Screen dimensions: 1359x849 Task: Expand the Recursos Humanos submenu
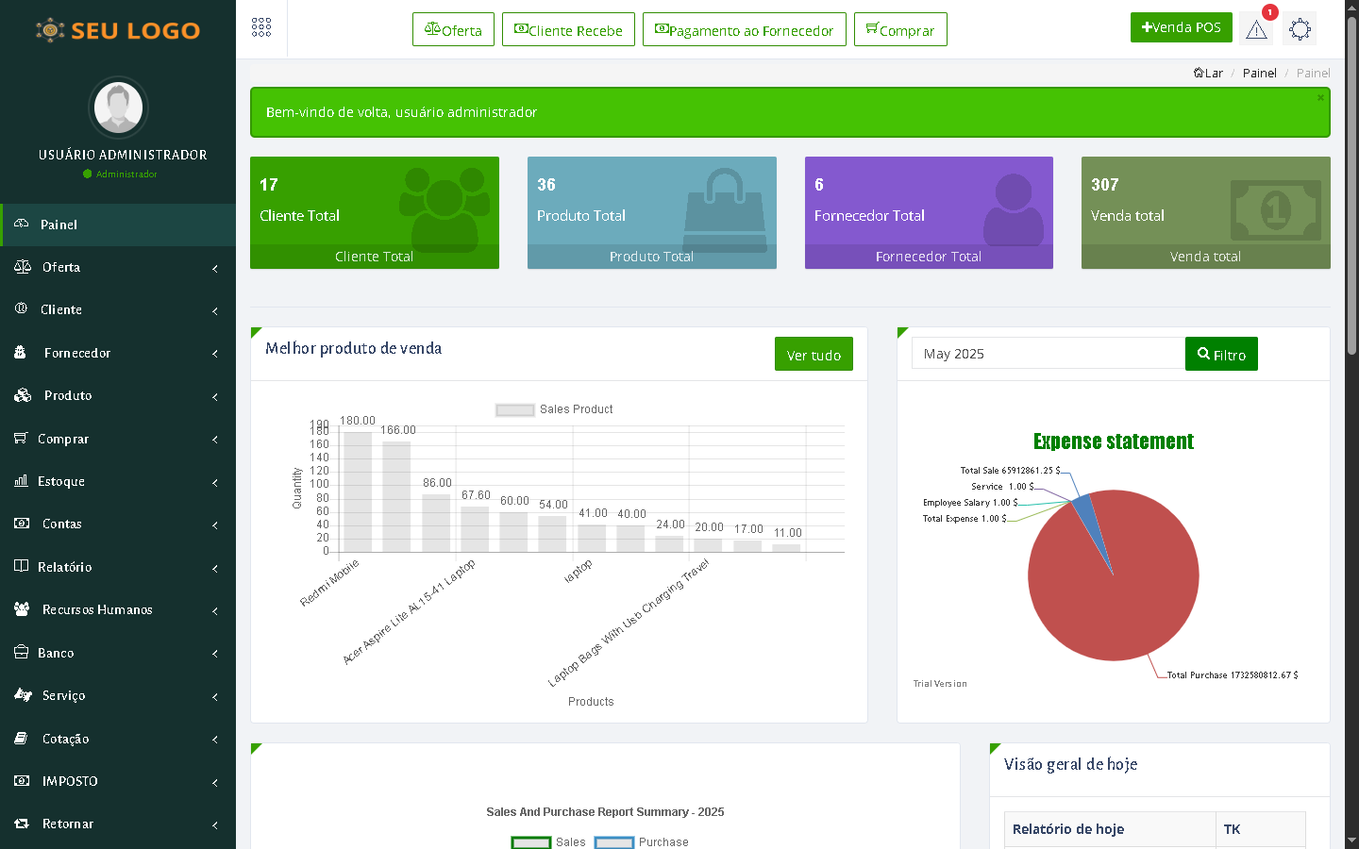coord(118,609)
